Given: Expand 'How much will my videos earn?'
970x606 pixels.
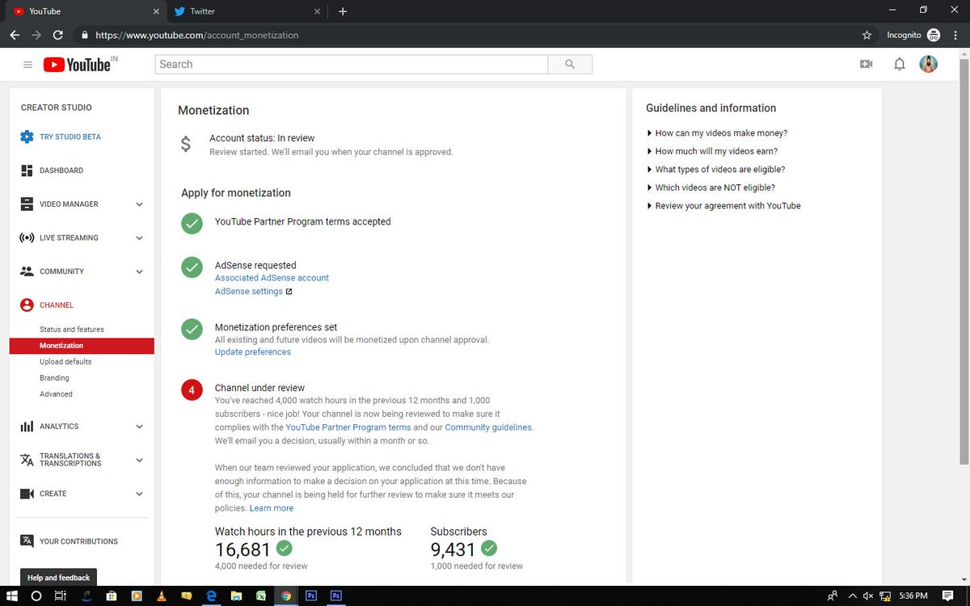Looking at the screenshot, I should pos(712,151).
